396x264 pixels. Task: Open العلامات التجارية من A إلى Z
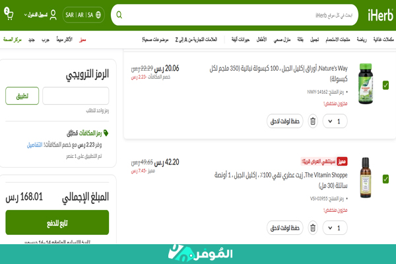click(x=196, y=40)
